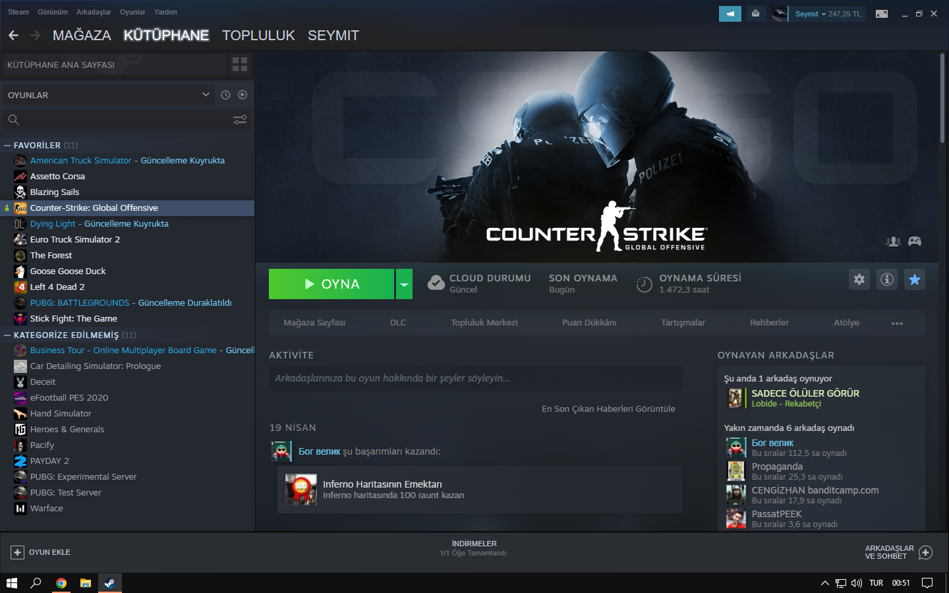949x593 pixels.
Task: Click the page scrollbar on the right
Action: pyautogui.click(x=942, y=98)
